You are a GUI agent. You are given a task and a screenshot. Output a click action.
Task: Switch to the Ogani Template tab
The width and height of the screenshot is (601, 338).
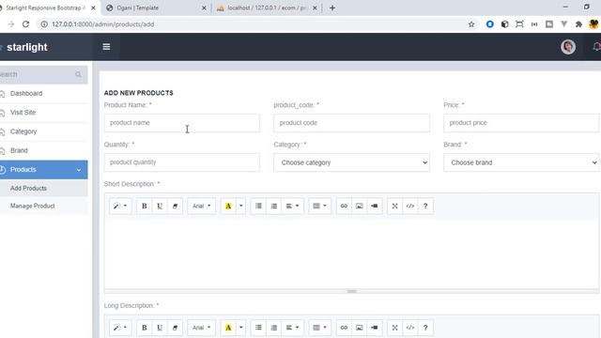156,8
